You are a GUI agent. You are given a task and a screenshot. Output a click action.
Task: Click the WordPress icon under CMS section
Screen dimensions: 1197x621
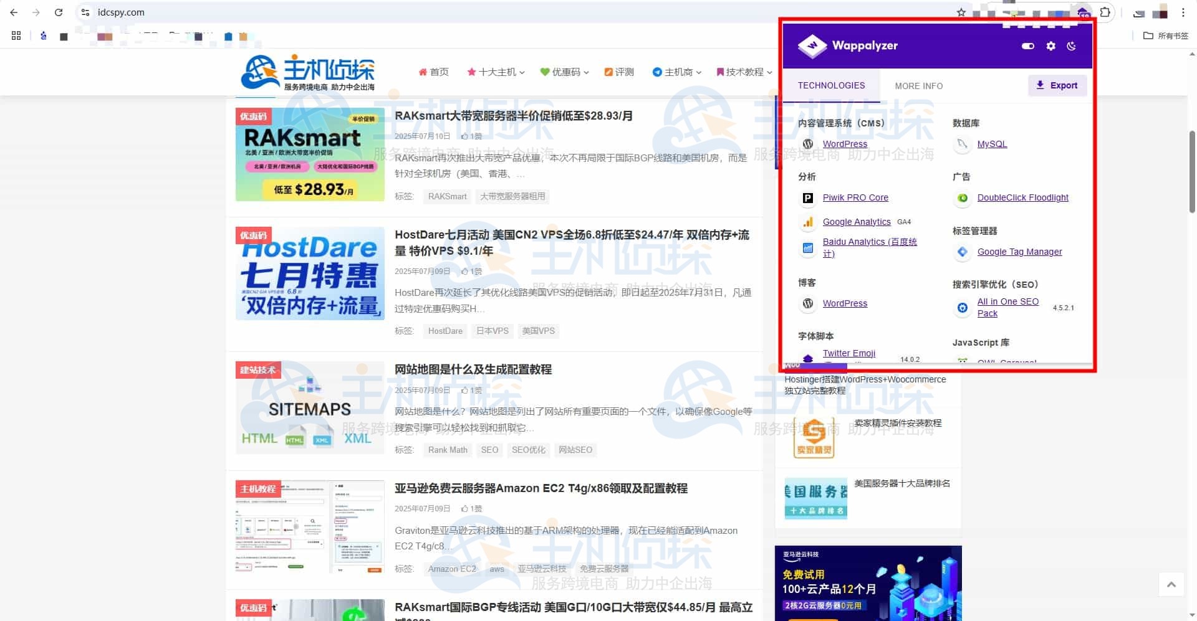pyautogui.click(x=808, y=144)
